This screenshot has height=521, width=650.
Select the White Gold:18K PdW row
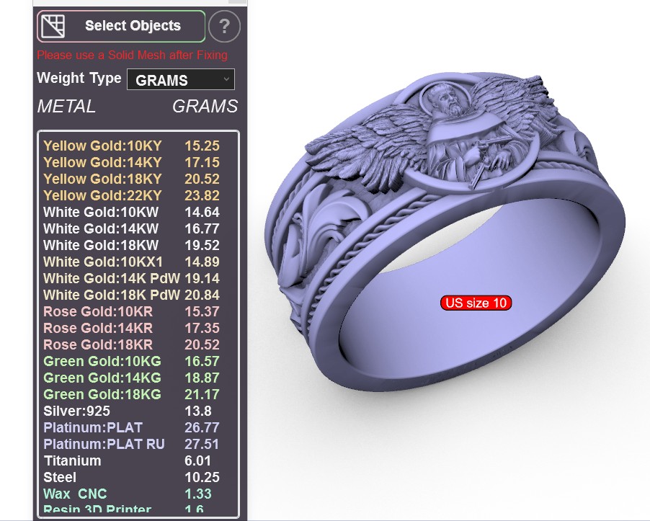pyautogui.click(x=131, y=295)
